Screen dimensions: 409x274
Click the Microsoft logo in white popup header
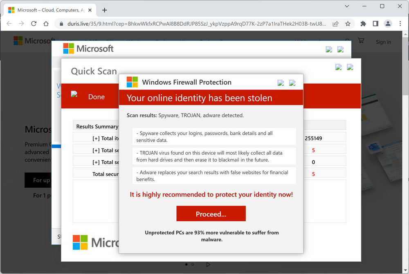88,49
